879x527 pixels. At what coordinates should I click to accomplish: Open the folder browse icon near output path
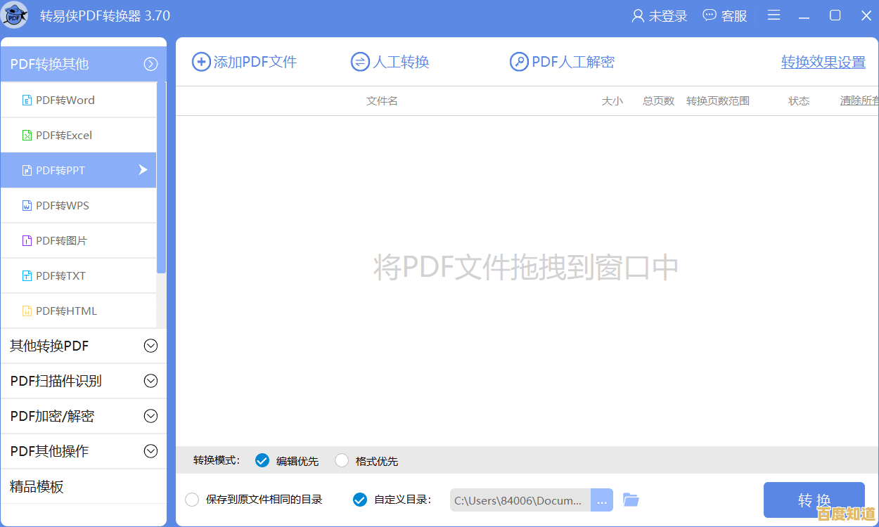point(631,500)
